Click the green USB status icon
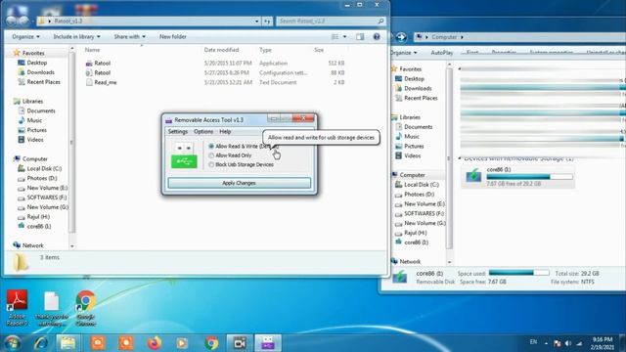Image resolution: width=626 pixels, height=352 pixels. point(184,161)
